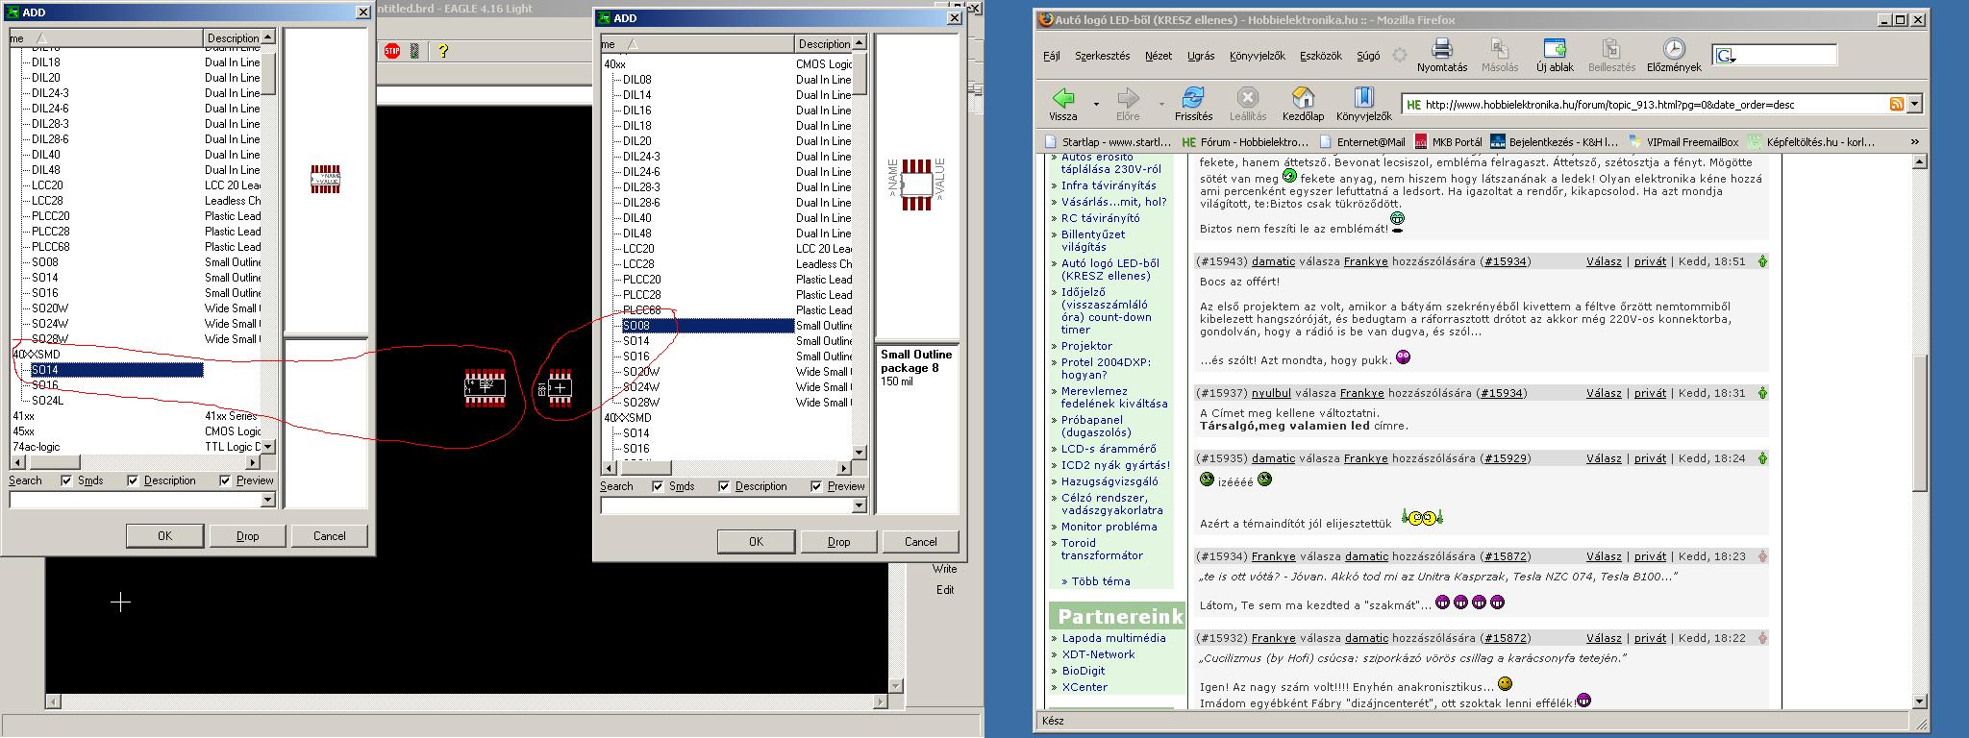The image size is (1969, 738).
Task: Click the Válasz reply link on post #15943
Action: (1604, 261)
